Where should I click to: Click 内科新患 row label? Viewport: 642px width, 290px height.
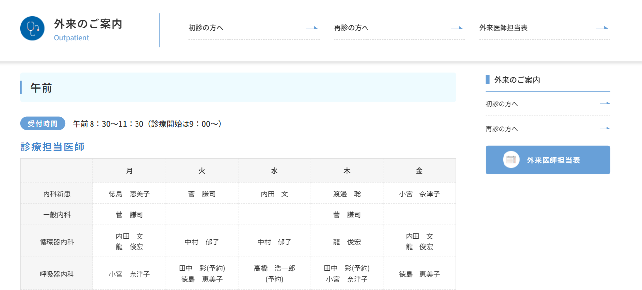tap(57, 194)
